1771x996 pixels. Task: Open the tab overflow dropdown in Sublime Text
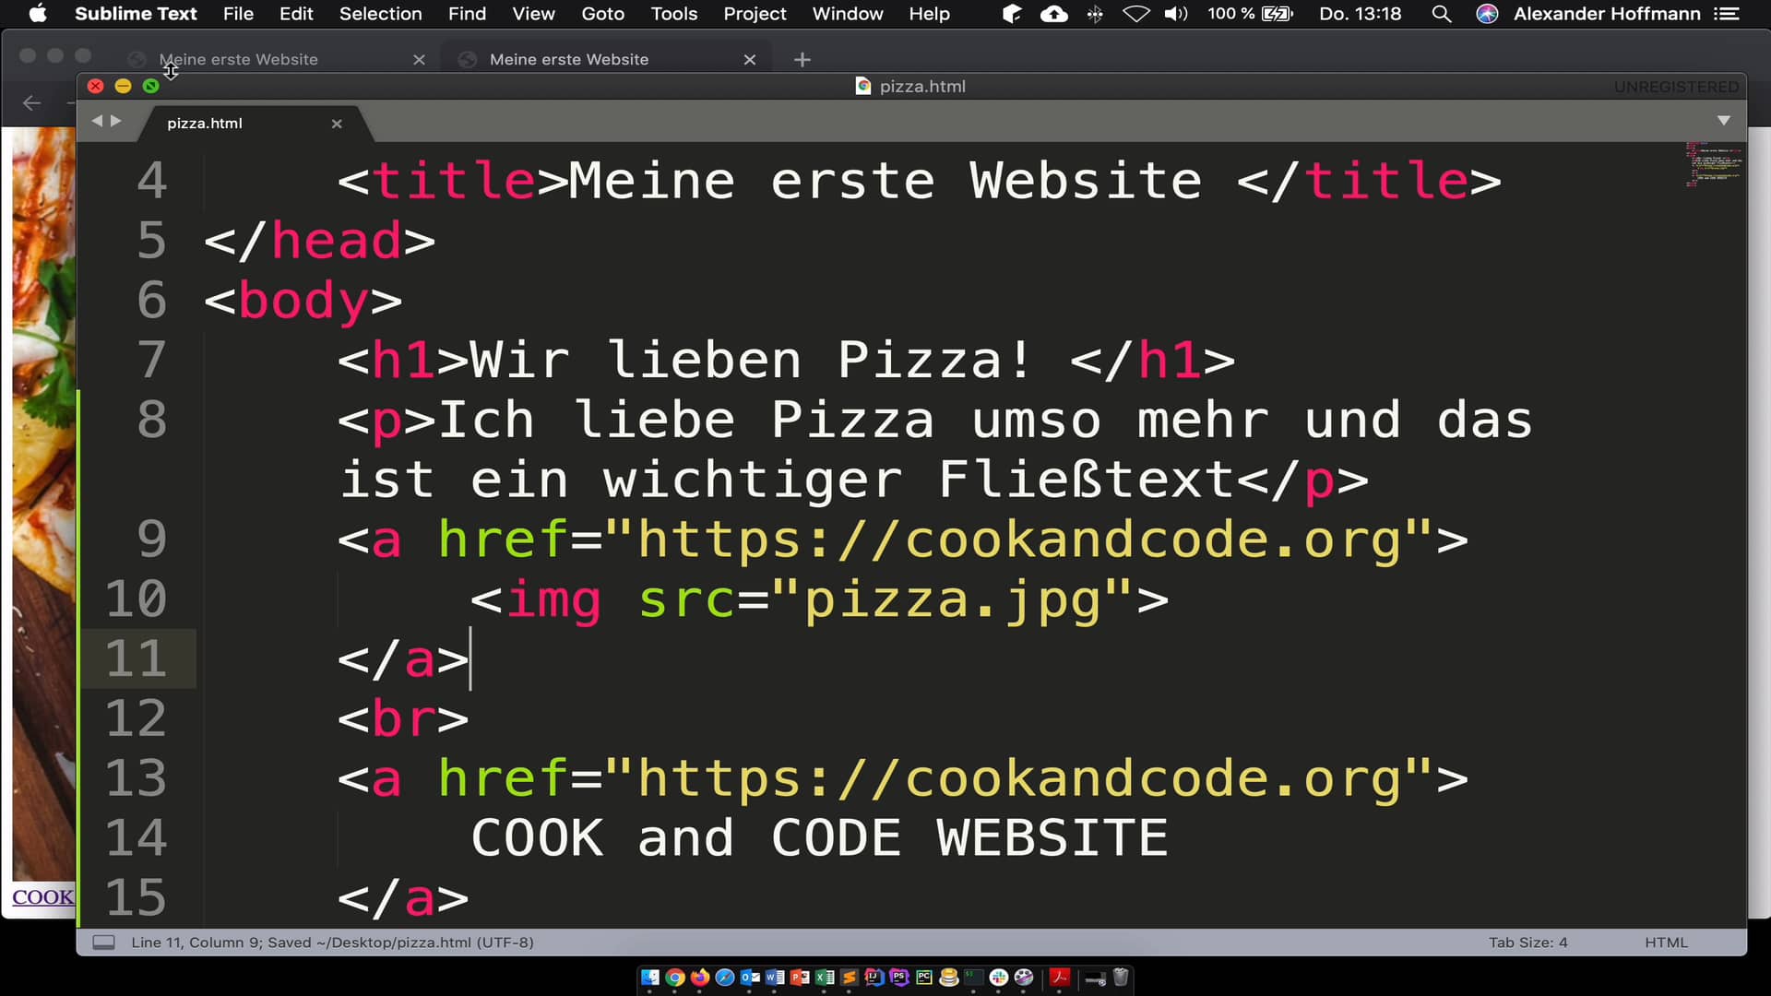point(1723,120)
